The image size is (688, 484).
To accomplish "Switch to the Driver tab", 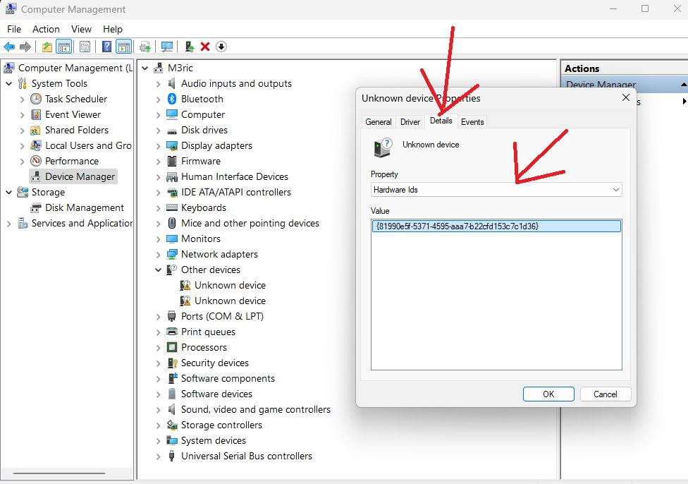I will pos(410,121).
